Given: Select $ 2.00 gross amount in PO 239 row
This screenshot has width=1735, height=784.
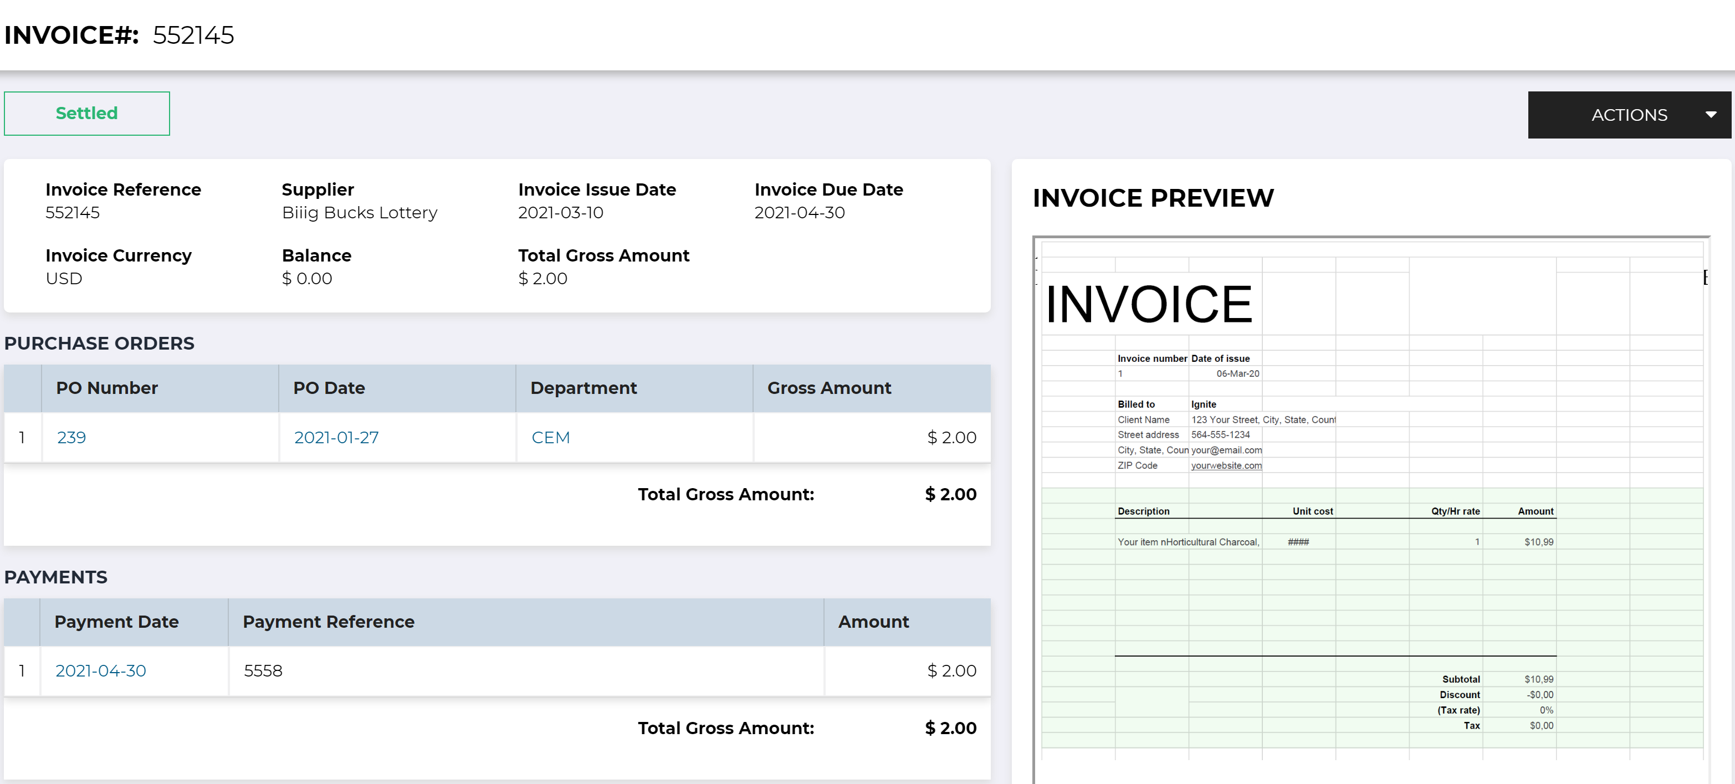Looking at the screenshot, I should [951, 437].
